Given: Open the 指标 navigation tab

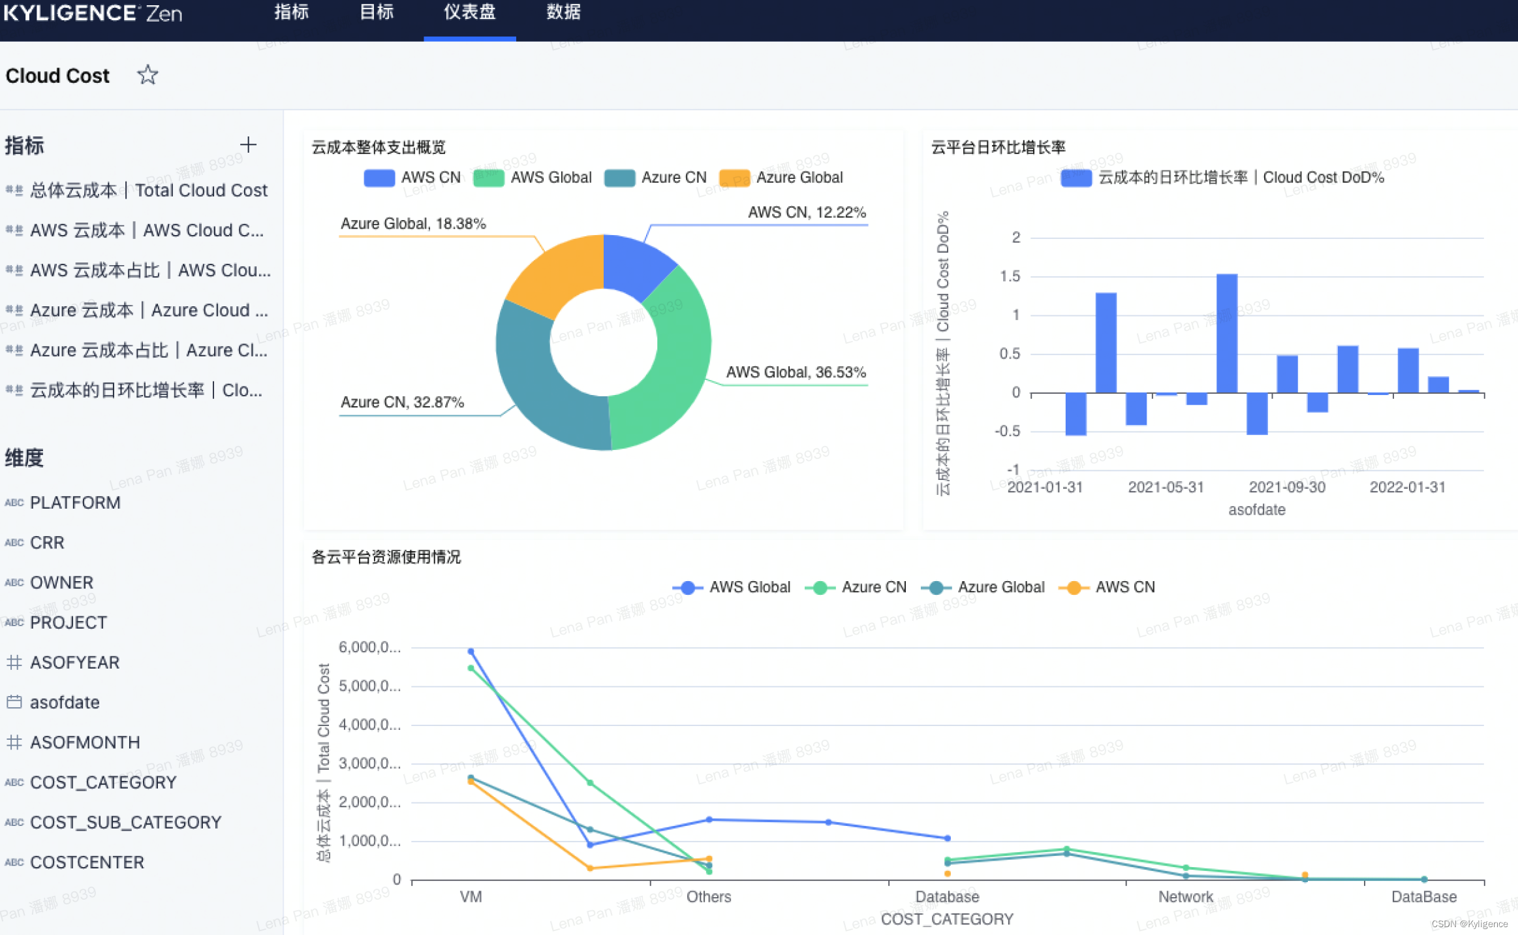Looking at the screenshot, I should (291, 13).
